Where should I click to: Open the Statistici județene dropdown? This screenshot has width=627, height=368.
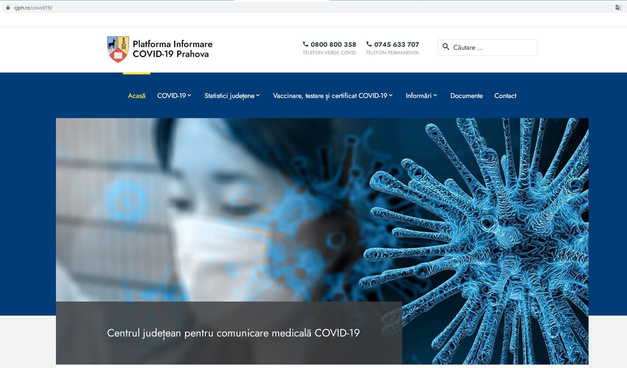(x=232, y=96)
